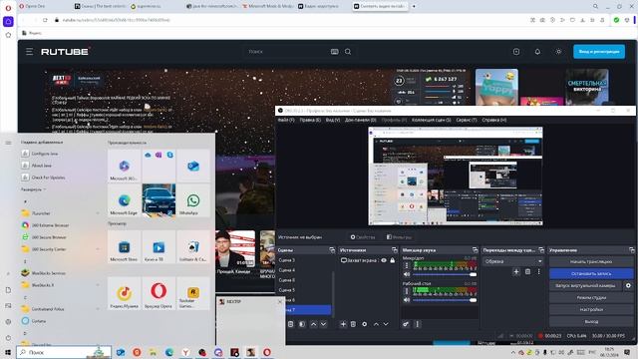The image size is (638, 359).
Task: Open the OBS Сервис menu
Action: click(x=467, y=120)
